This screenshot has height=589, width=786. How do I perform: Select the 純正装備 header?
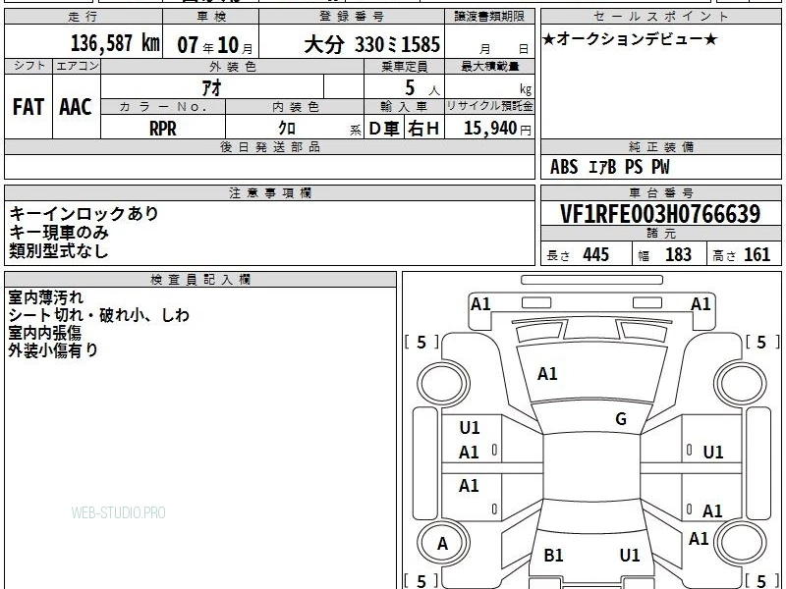coord(660,146)
